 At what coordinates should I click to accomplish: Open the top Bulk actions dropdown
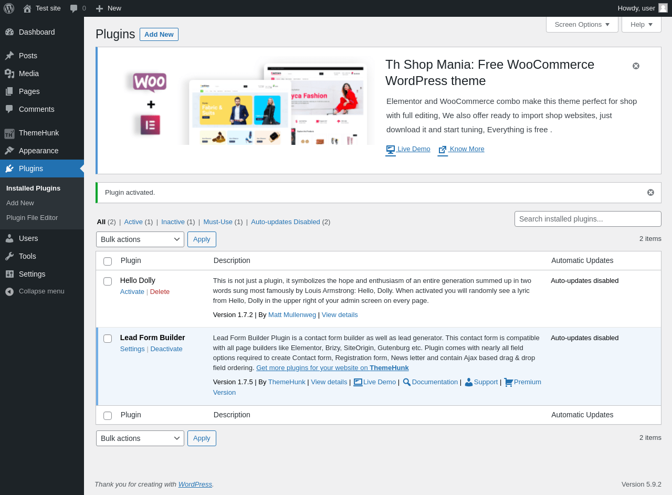(x=140, y=239)
